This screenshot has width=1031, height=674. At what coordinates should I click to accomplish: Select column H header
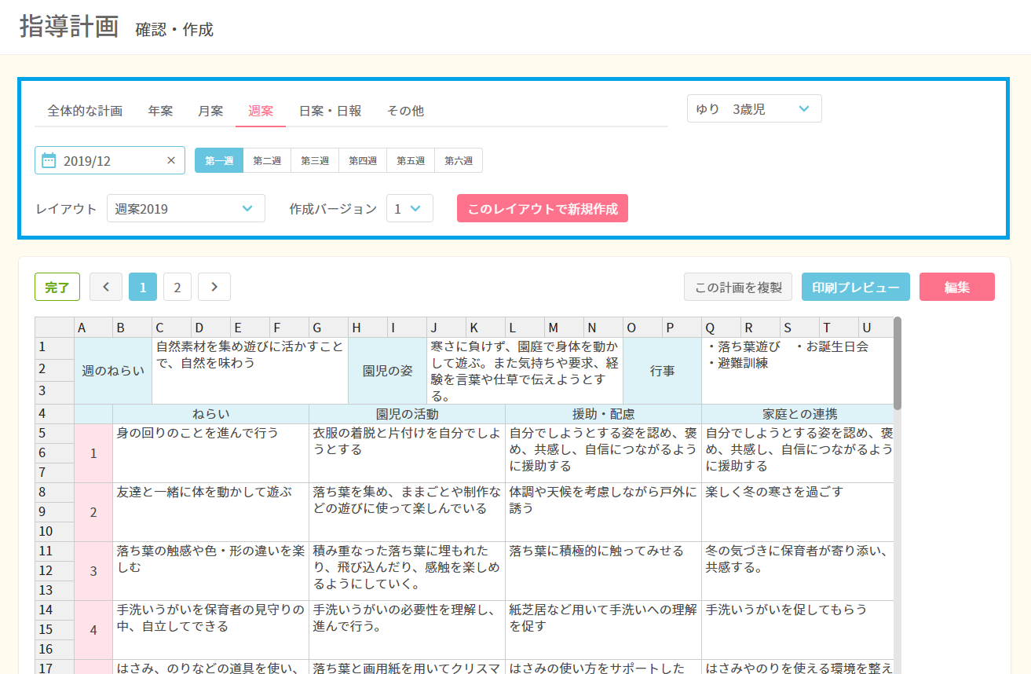tap(368, 328)
